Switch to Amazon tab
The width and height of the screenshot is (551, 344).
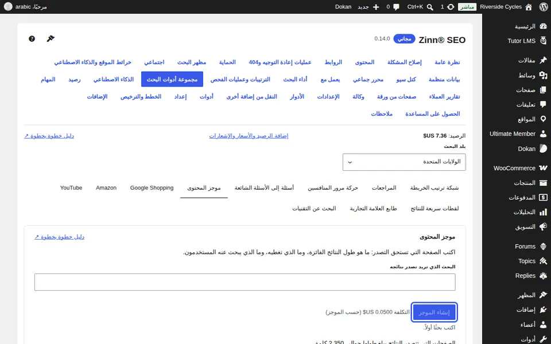click(106, 188)
